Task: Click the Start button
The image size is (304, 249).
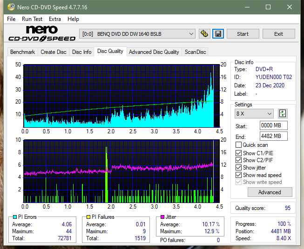Action: pos(243,34)
